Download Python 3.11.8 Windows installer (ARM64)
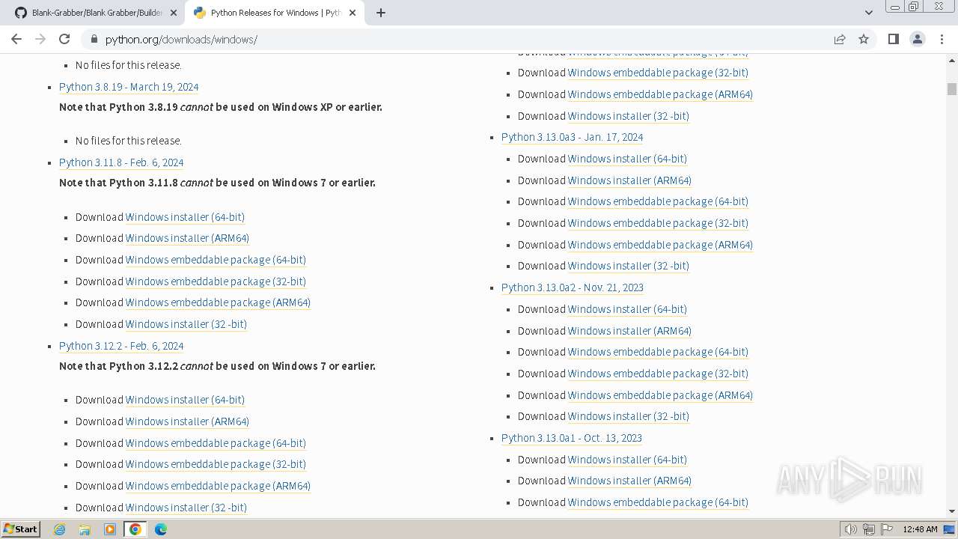The height and width of the screenshot is (539, 958). pos(187,238)
